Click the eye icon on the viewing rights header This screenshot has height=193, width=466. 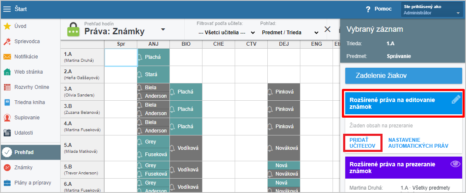[455, 164]
